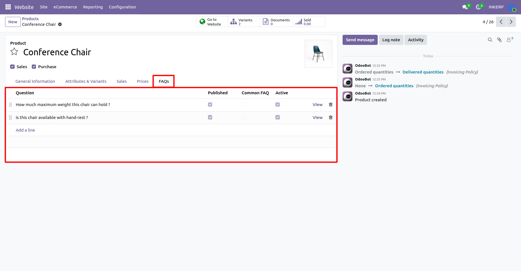Mark Conference Chair as favorite star

point(14,52)
